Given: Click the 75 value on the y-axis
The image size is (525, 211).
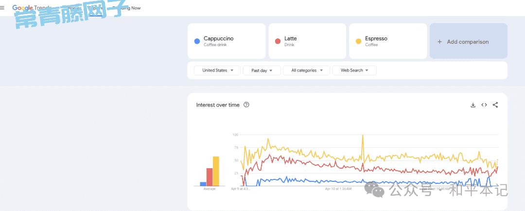Looking at the screenshot, I should [236, 147].
